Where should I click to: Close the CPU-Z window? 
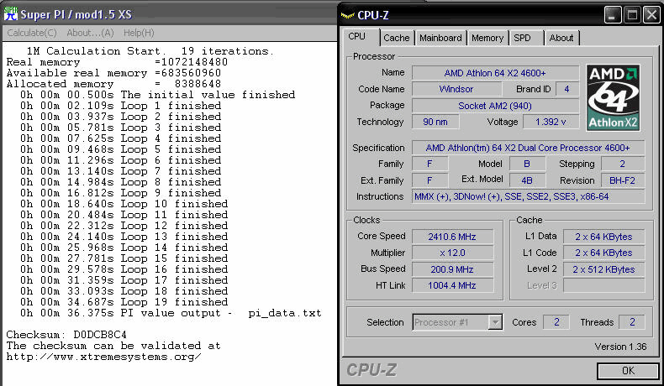click(x=651, y=15)
